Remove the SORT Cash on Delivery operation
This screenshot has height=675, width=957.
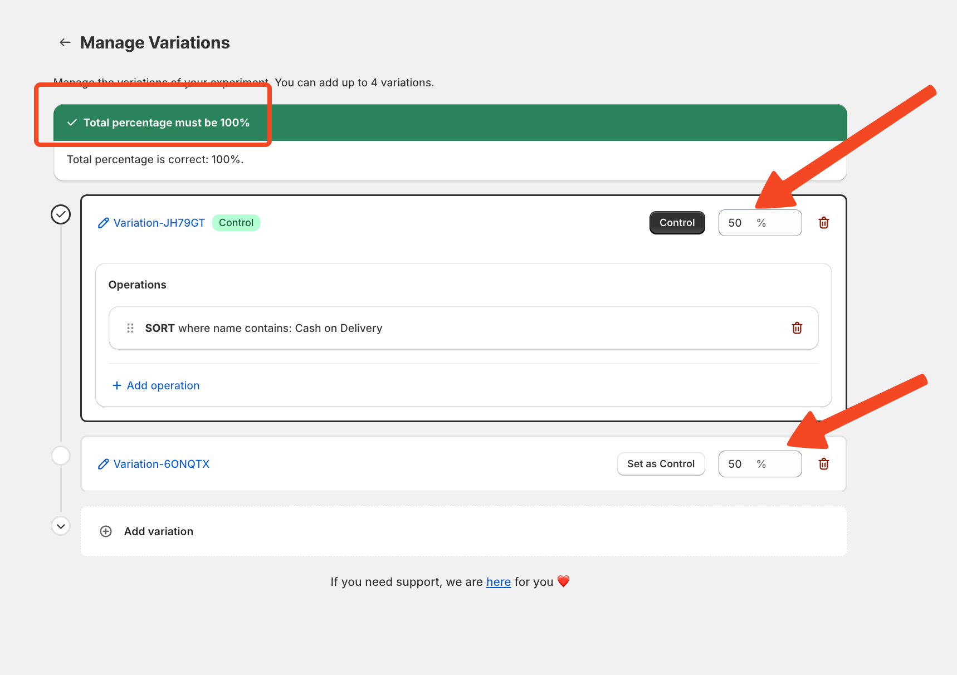coord(797,328)
